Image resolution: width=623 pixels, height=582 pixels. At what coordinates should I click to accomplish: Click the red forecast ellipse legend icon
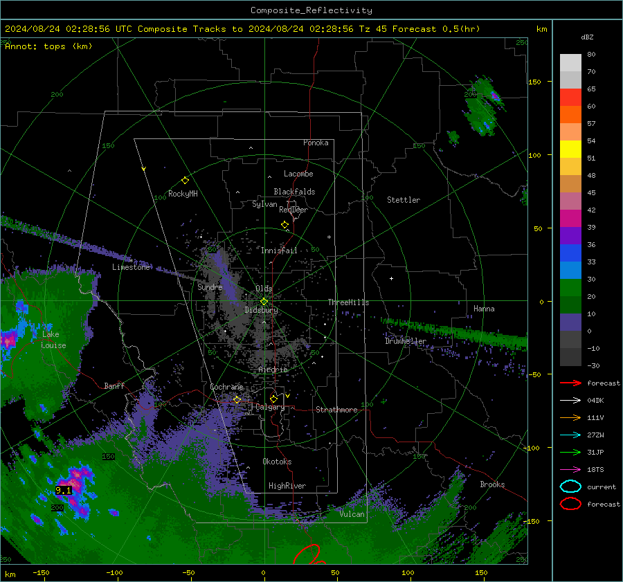tap(570, 504)
